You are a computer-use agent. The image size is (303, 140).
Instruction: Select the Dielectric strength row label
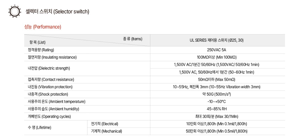pyautogui.click(x=49, y=68)
